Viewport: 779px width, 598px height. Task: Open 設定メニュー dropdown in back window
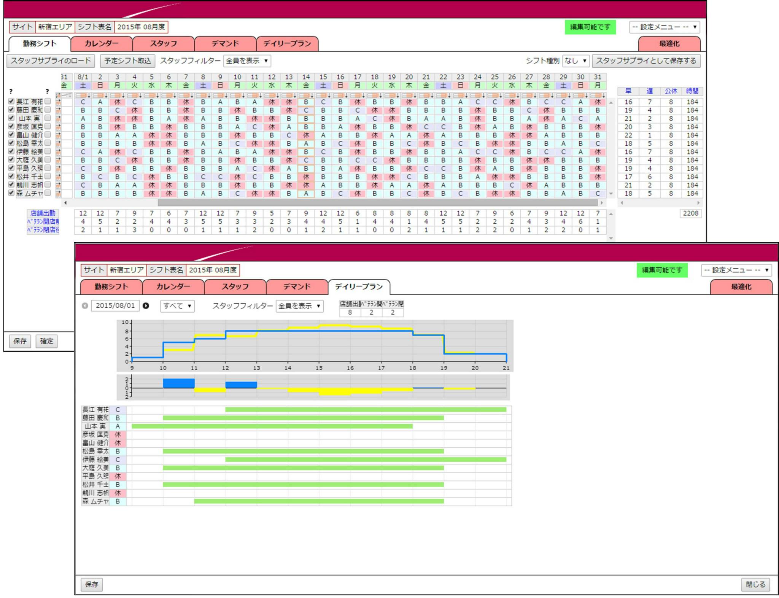click(x=664, y=27)
